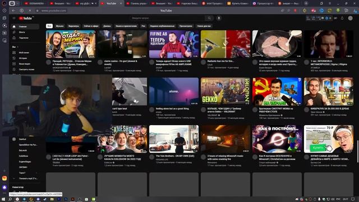Open the 'Купить' cheap devices video thumbnail
Screen dimensions: 359x202
pos(329,139)
